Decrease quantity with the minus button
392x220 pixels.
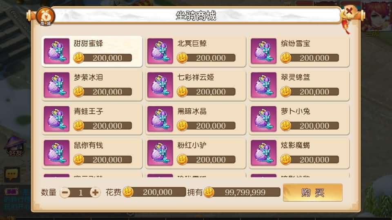pos(65,192)
